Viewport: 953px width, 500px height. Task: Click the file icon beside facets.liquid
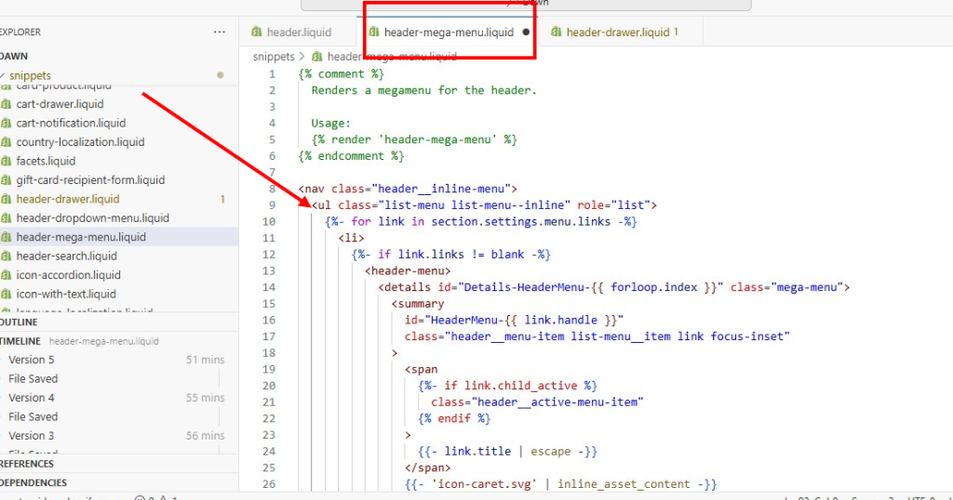[6, 161]
